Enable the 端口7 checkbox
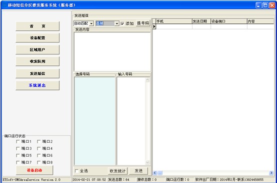This screenshot has height=183, width=277. pyautogui.click(x=17, y=162)
